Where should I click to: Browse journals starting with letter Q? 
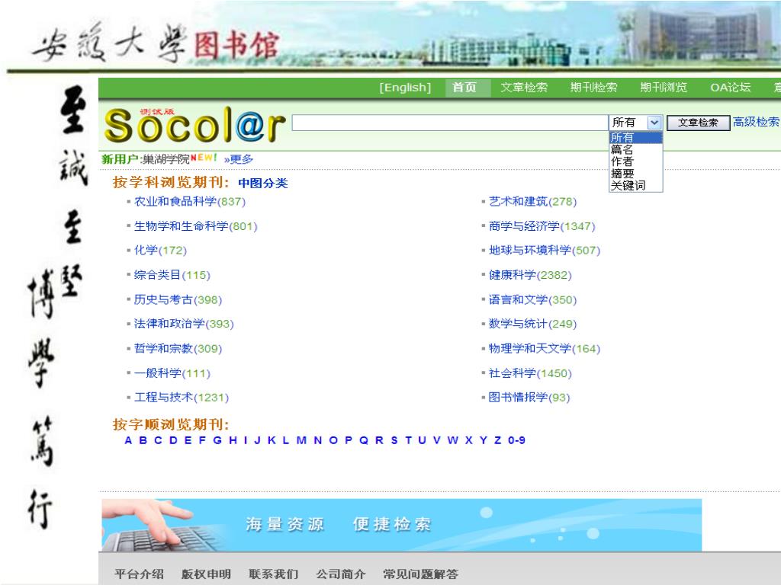[x=364, y=440]
